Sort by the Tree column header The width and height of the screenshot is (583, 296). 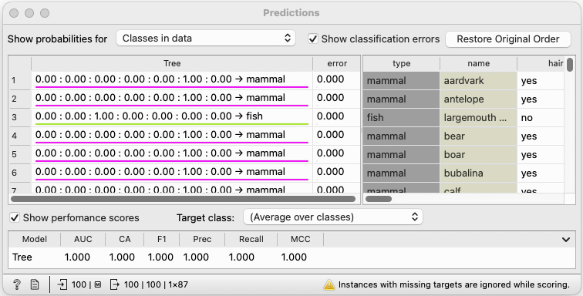(172, 63)
